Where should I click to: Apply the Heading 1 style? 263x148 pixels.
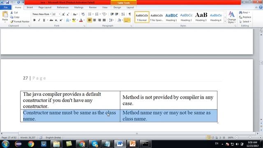point(171,17)
